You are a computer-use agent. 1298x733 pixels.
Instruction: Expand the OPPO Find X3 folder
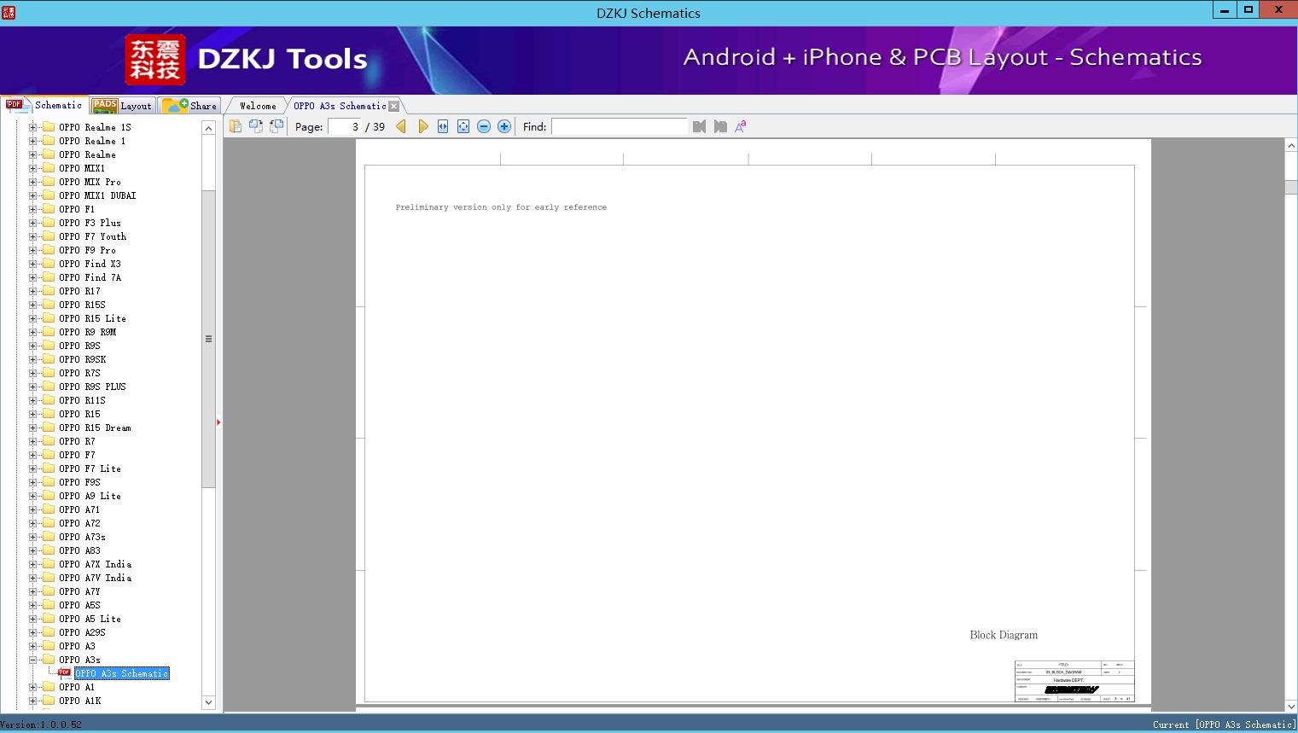point(32,264)
